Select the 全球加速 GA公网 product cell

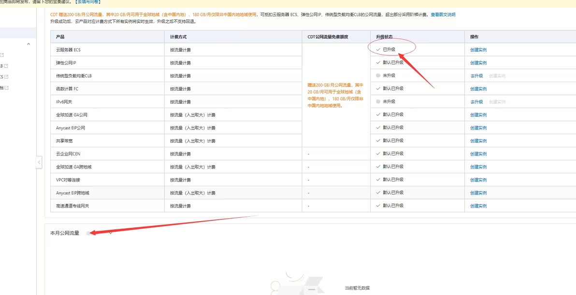click(x=108, y=115)
